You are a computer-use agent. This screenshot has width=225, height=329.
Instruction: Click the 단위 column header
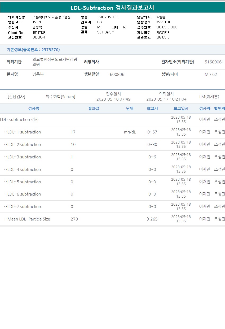(130, 109)
